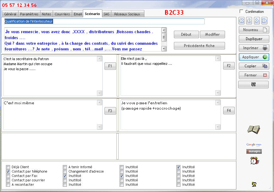The height and width of the screenshot is (192, 274).
Task: Click the QR code button
Action: tap(253, 85)
